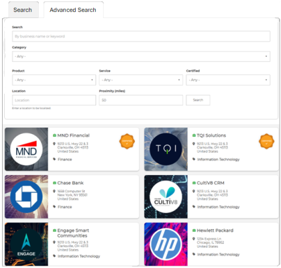
Task: Click the TQI Solutions logo image
Action: (x=166, y=149)
